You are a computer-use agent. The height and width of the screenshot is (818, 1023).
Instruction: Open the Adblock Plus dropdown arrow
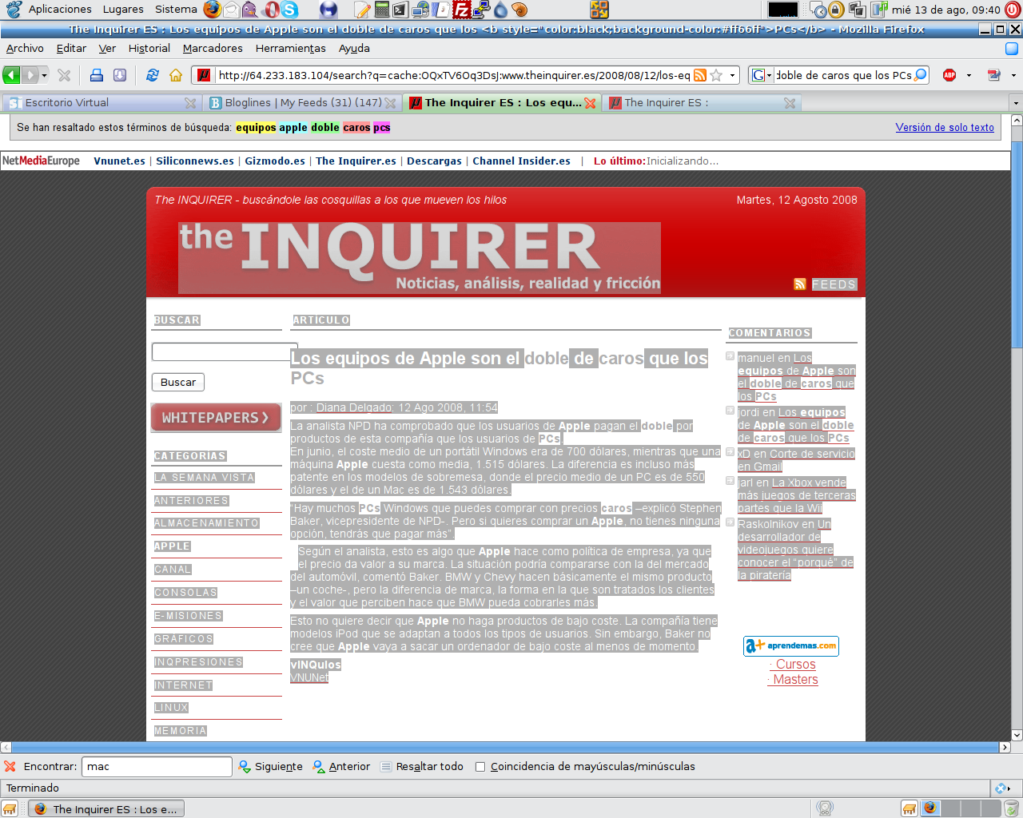click(x=969, y=75)
